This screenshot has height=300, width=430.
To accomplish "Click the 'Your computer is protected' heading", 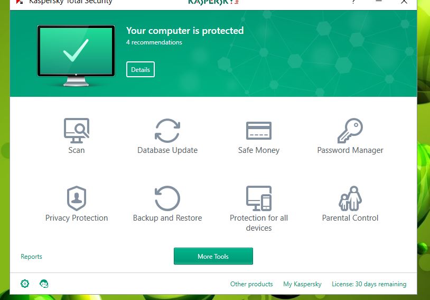I will [185, 31].
